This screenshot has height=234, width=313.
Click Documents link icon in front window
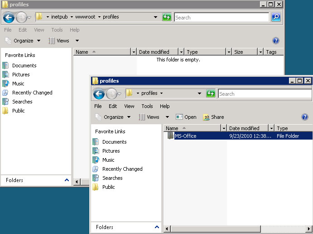(96, 142)
